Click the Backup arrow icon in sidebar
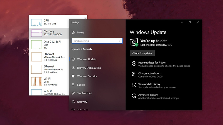The height and width of the screenshot is (125, 223). (x=73, y=85)
